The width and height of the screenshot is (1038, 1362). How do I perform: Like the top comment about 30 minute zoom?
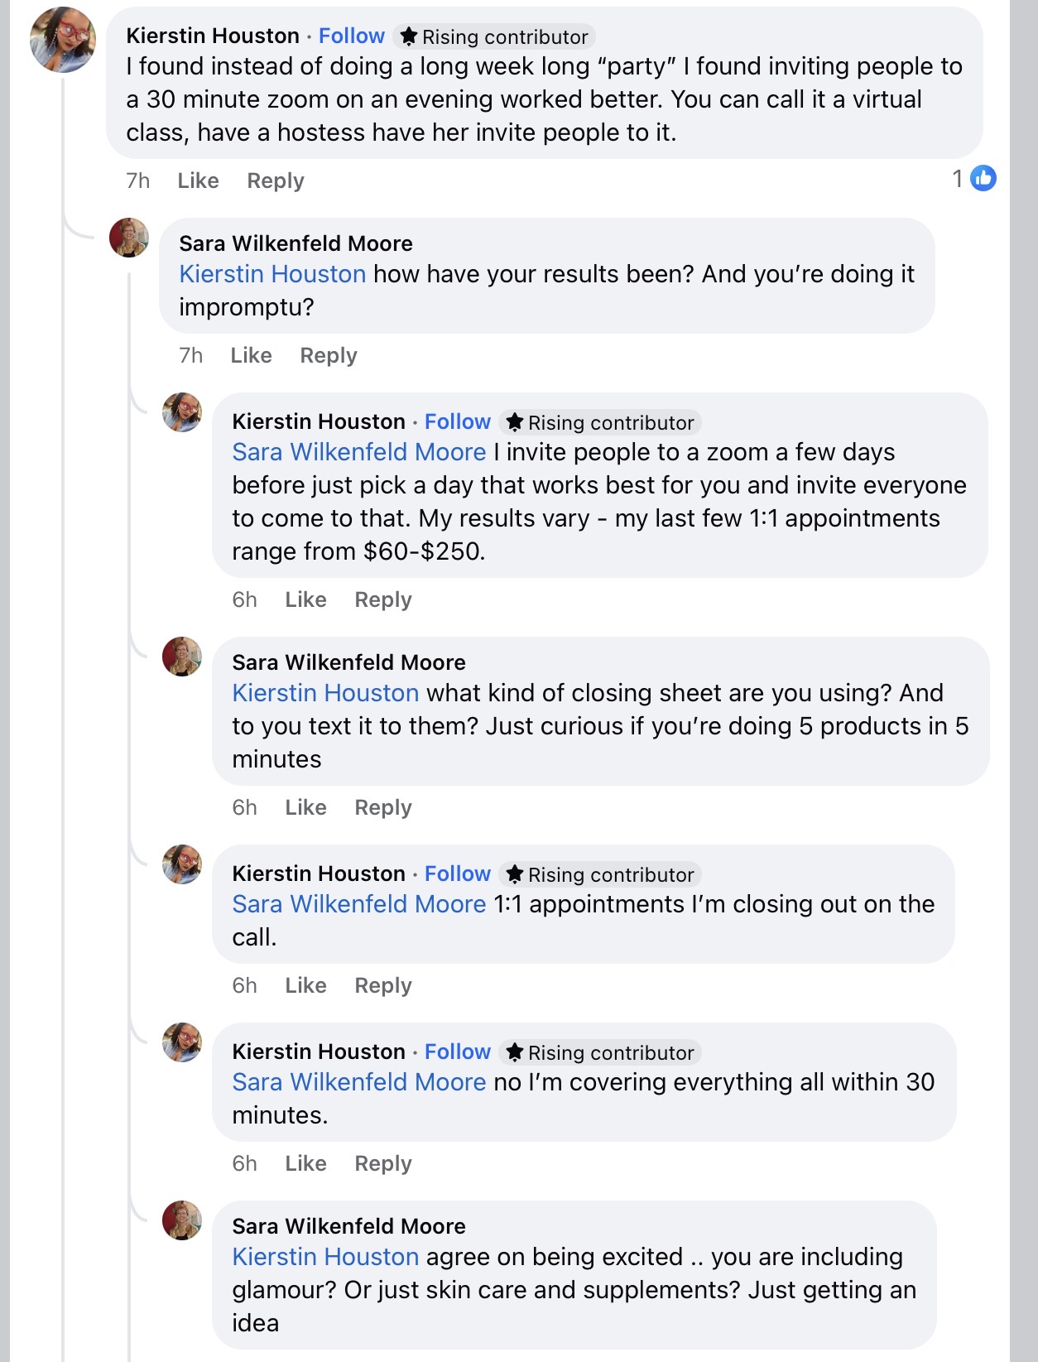tap(198, 180)
